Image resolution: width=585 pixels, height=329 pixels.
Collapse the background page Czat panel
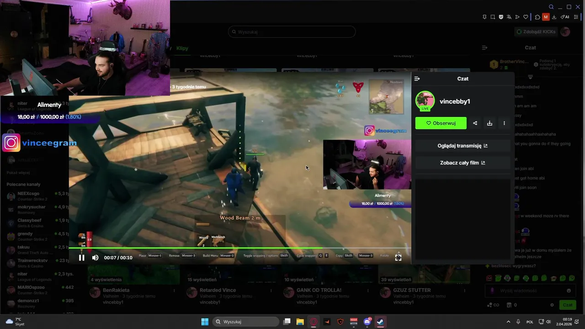click(484, 48)
